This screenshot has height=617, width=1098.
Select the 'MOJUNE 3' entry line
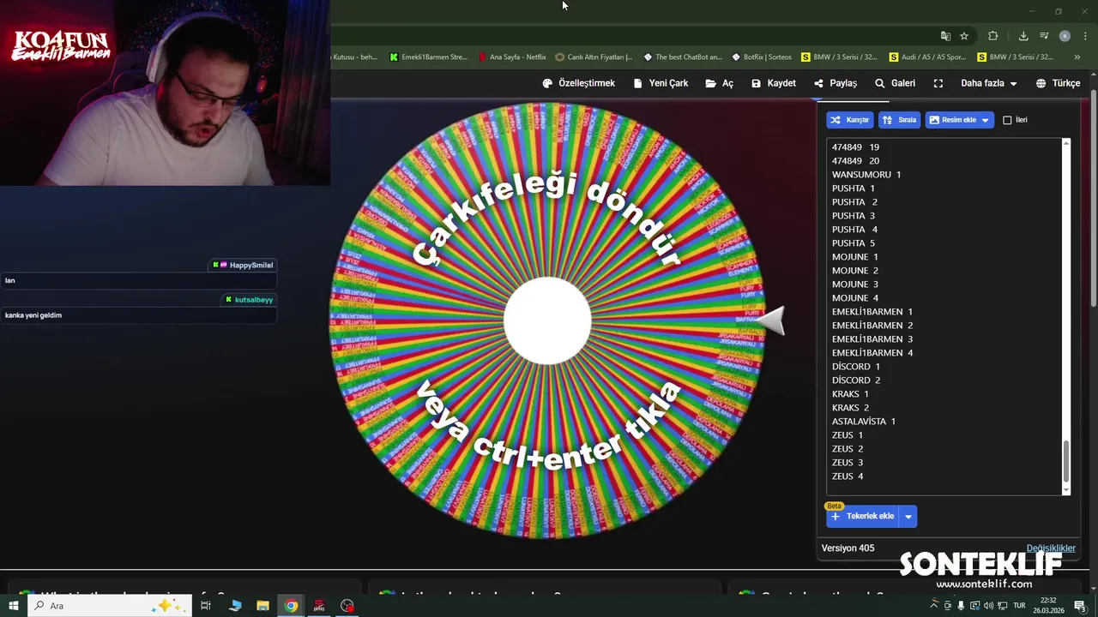[855, 285]
